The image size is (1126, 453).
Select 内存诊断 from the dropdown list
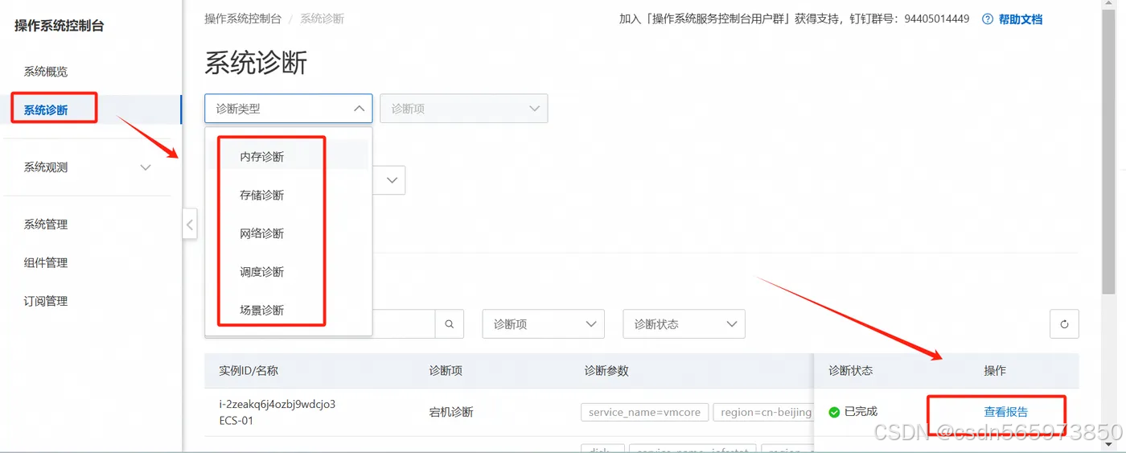click(288, 157)
